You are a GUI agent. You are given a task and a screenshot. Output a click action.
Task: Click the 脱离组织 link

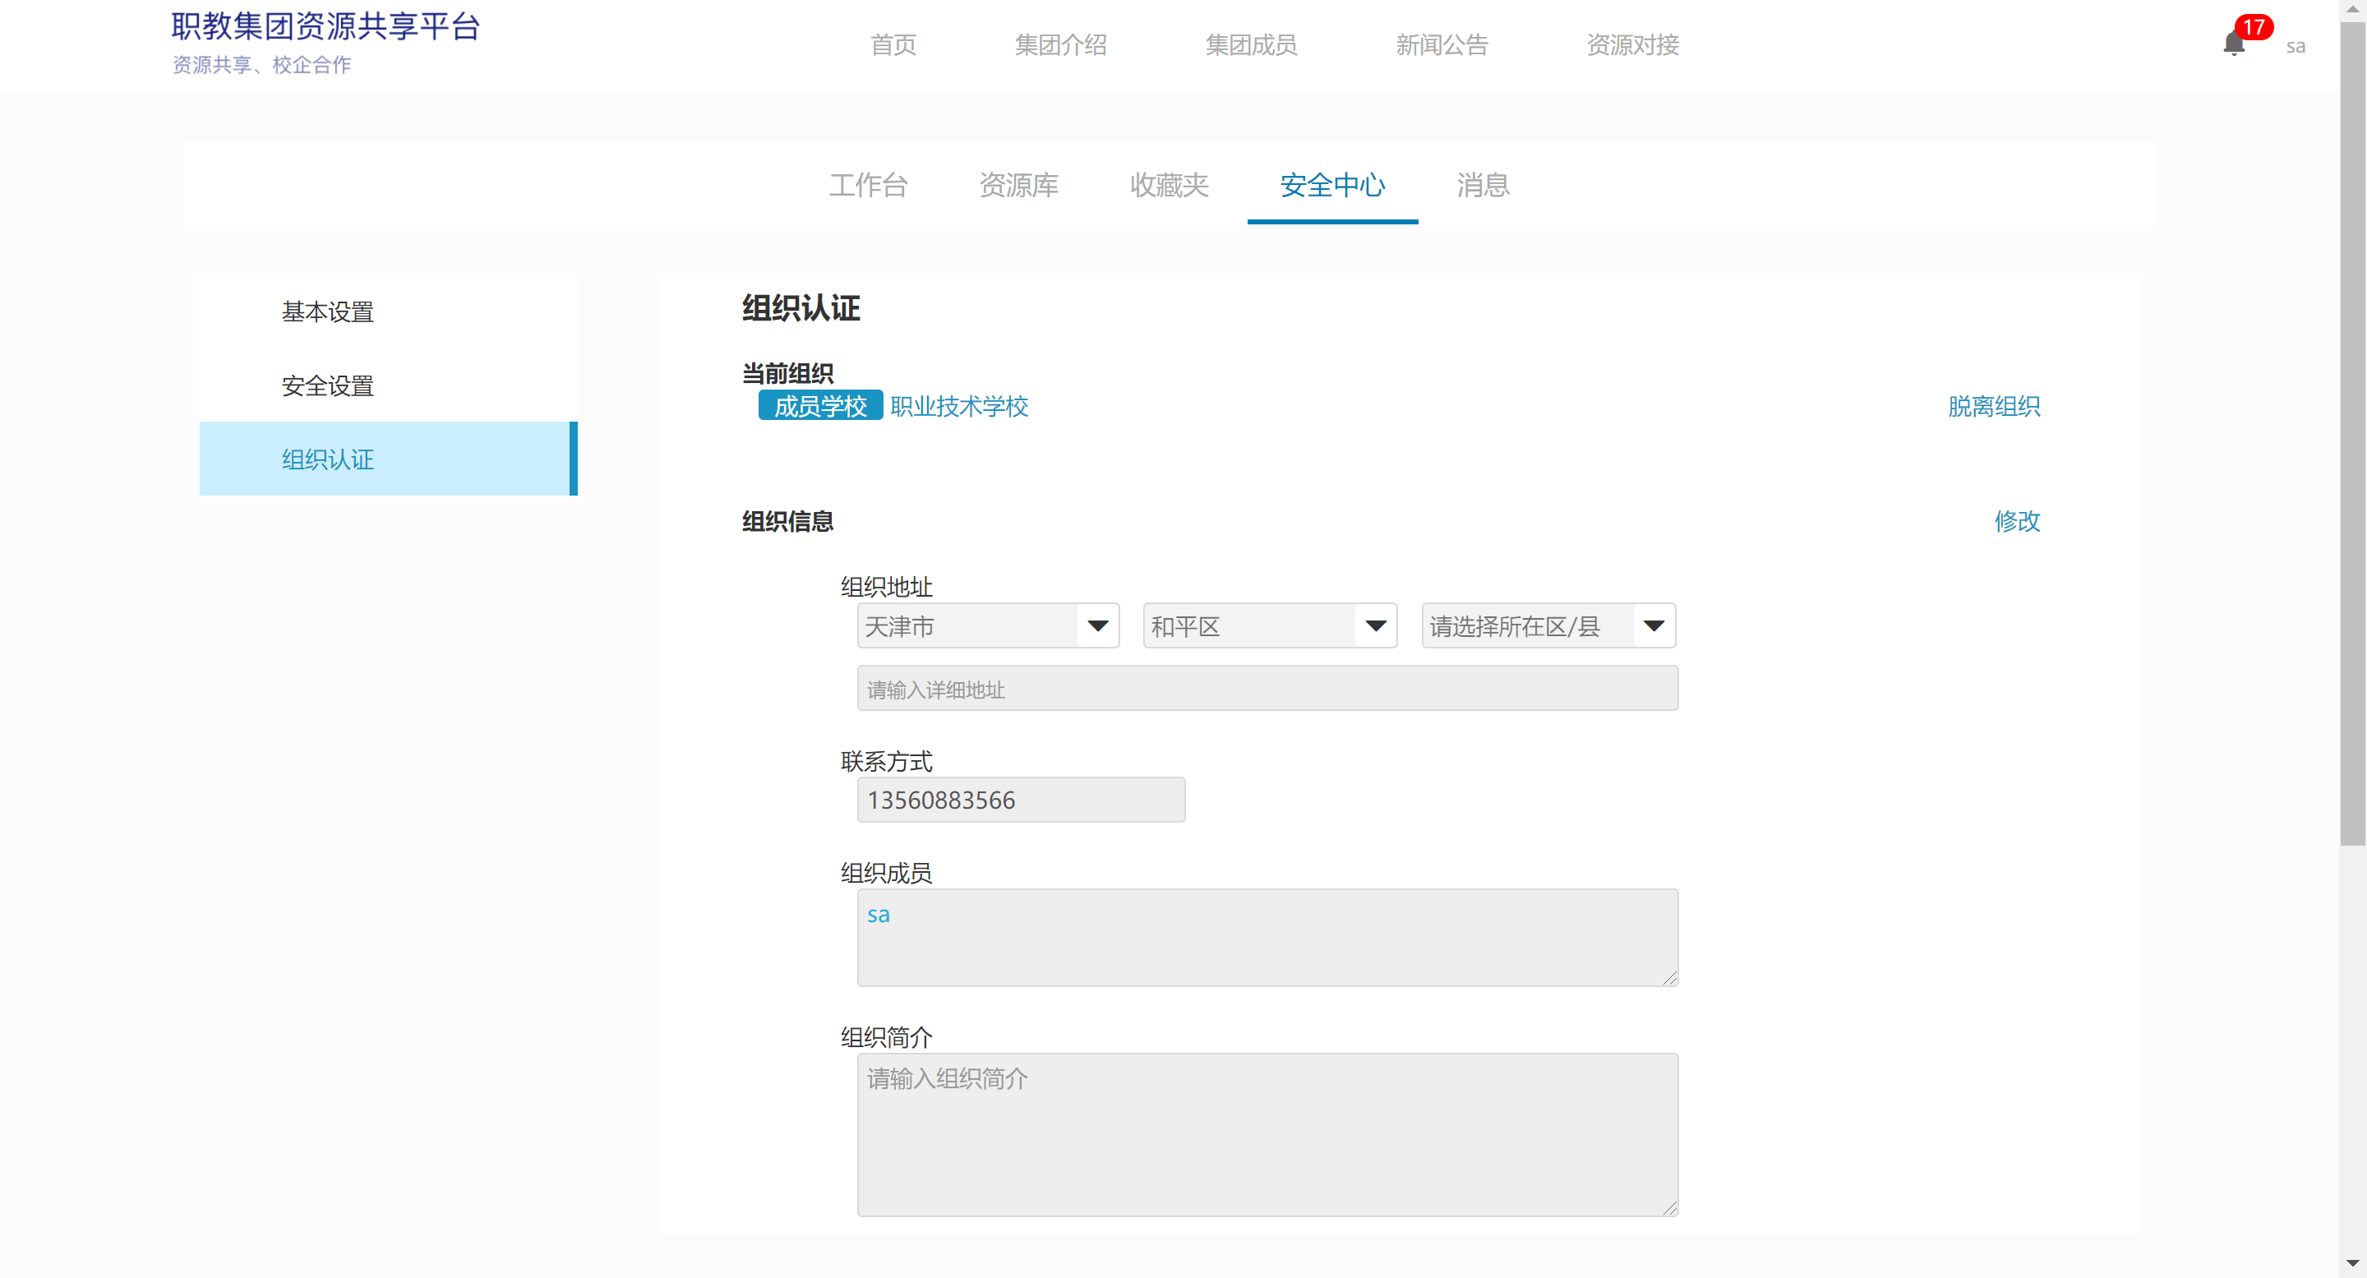(x=1993, y=406)
